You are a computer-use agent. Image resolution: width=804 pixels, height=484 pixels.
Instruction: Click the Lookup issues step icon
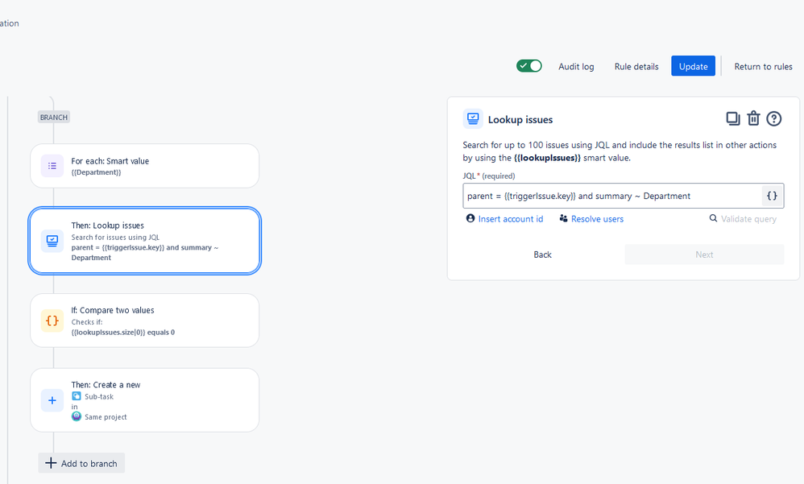tap(52, 241)
